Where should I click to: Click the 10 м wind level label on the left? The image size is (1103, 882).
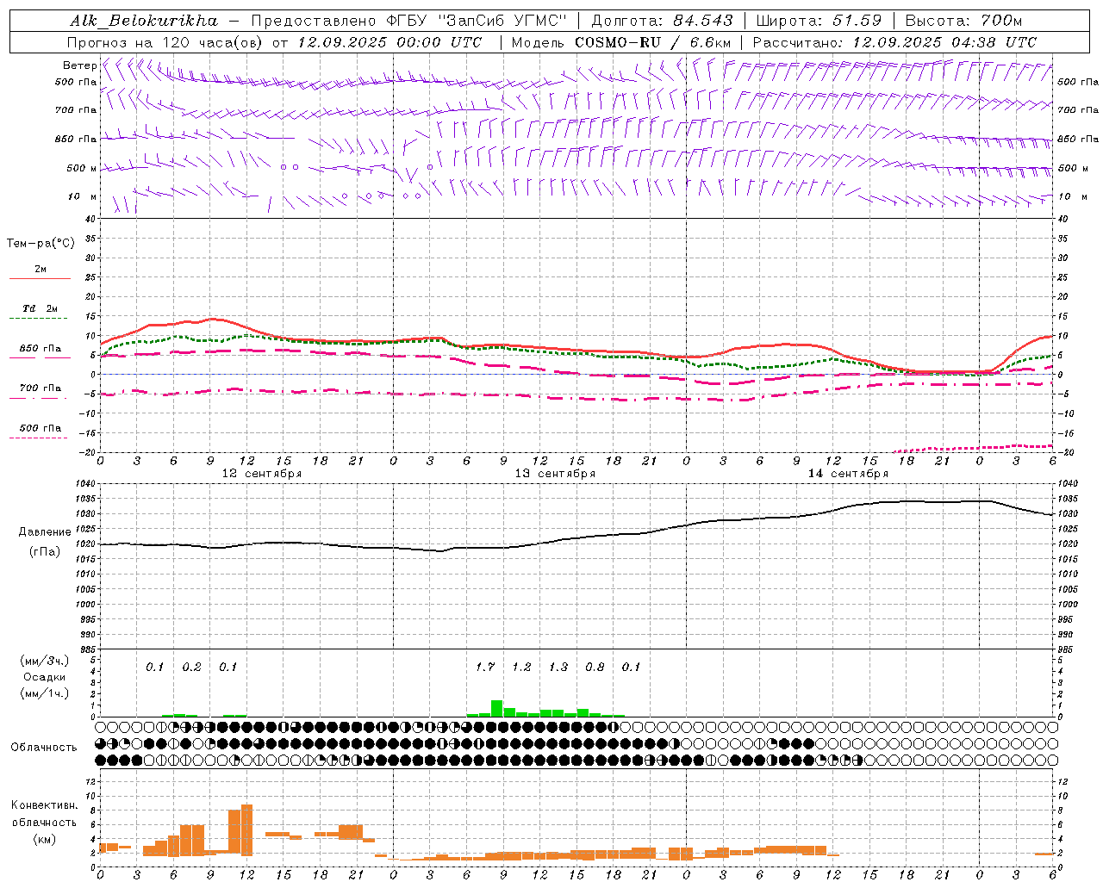coord(83,196)
